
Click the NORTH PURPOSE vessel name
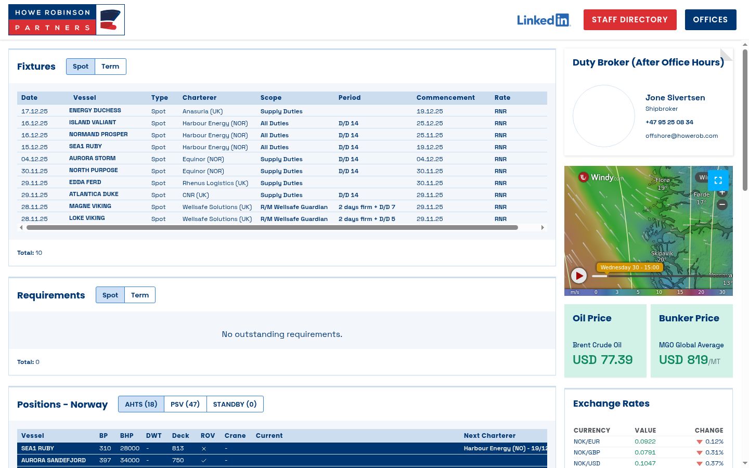94,171
